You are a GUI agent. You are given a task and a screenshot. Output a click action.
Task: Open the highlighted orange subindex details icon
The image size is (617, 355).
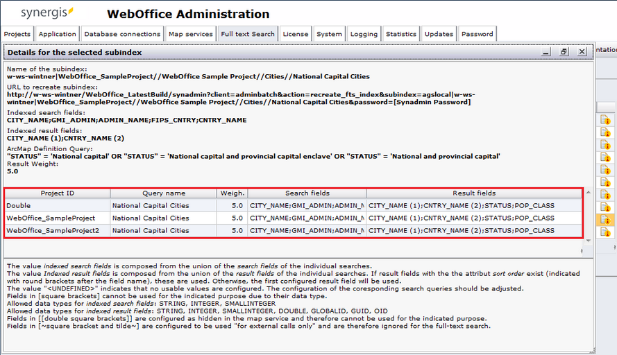point(605,220)
